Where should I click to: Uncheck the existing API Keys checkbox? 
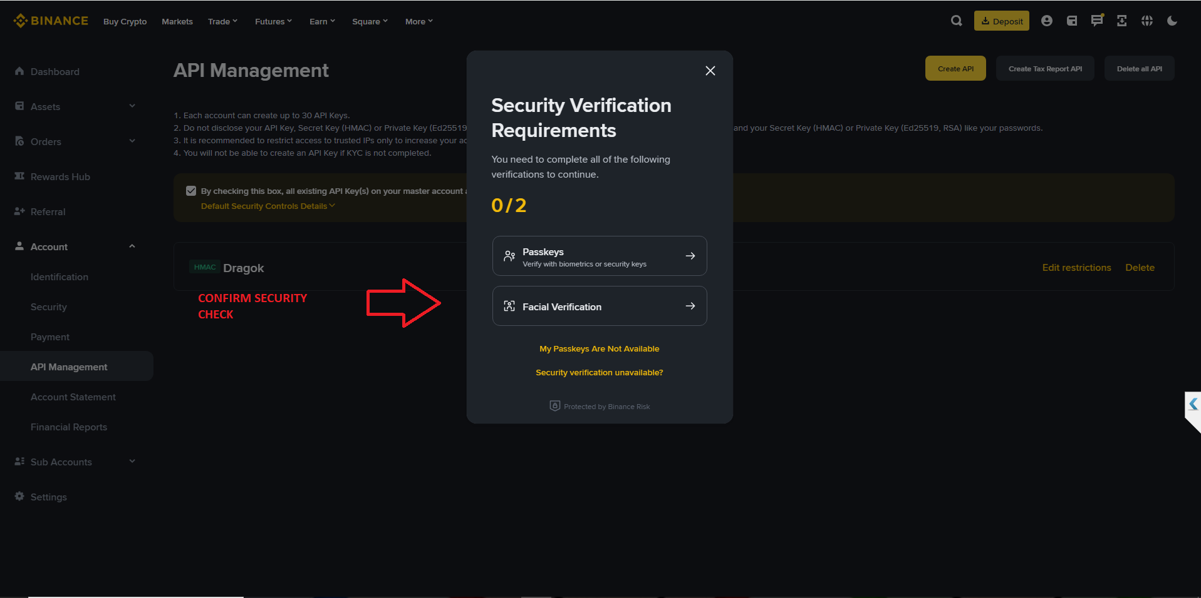point(191,191)
